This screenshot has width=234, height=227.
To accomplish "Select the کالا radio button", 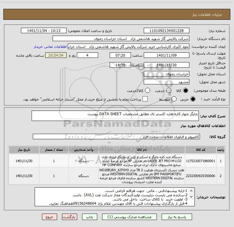I will (185, 90).
